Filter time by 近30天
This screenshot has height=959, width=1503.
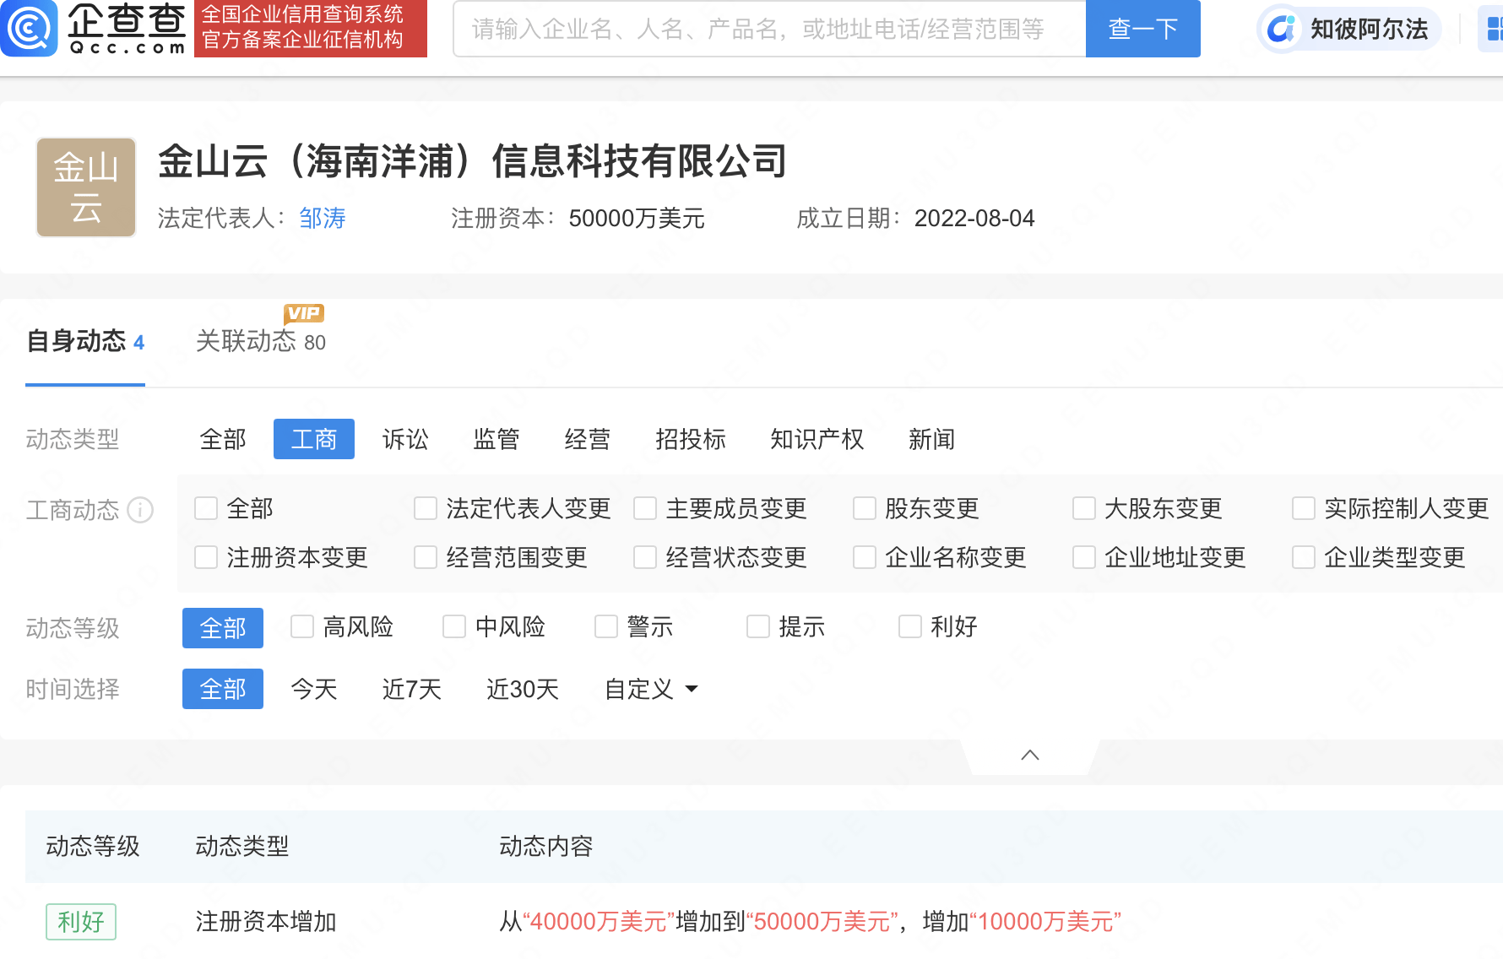point(523,689)
